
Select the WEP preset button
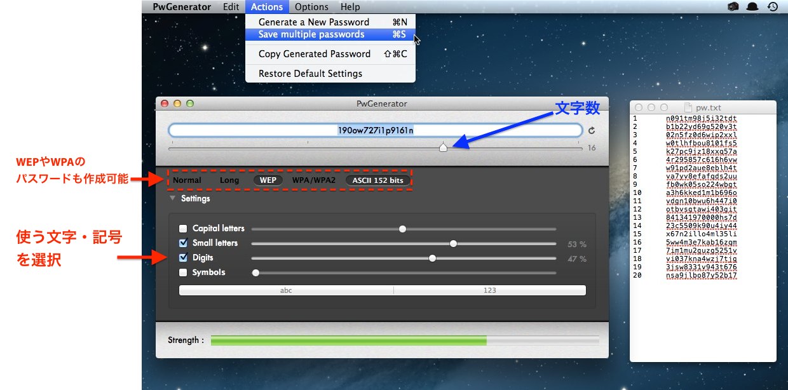(268, 180)
